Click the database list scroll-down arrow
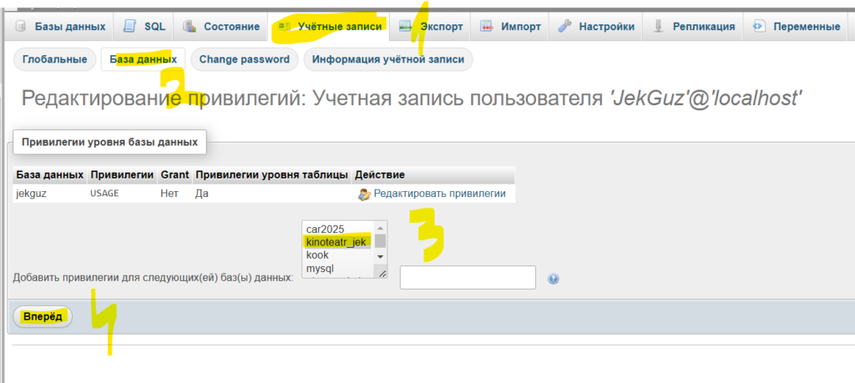This screenshot has height=383, width=855. pos(381,257)
